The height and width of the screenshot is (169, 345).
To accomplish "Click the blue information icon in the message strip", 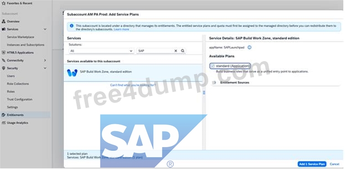I will (x=72, y=26).
